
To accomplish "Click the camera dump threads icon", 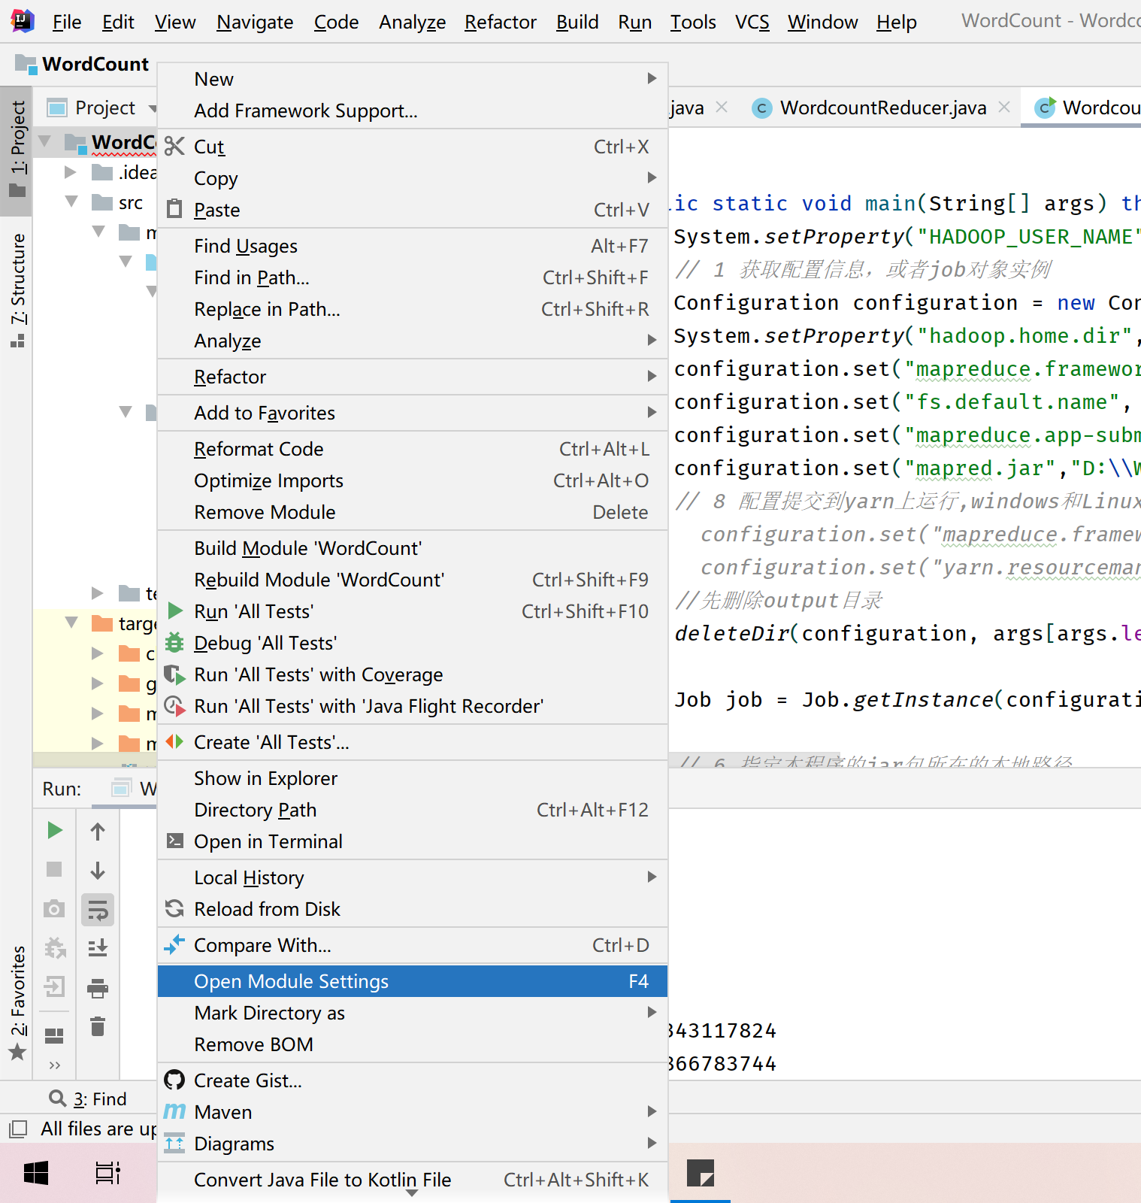I will coord(54,908).
